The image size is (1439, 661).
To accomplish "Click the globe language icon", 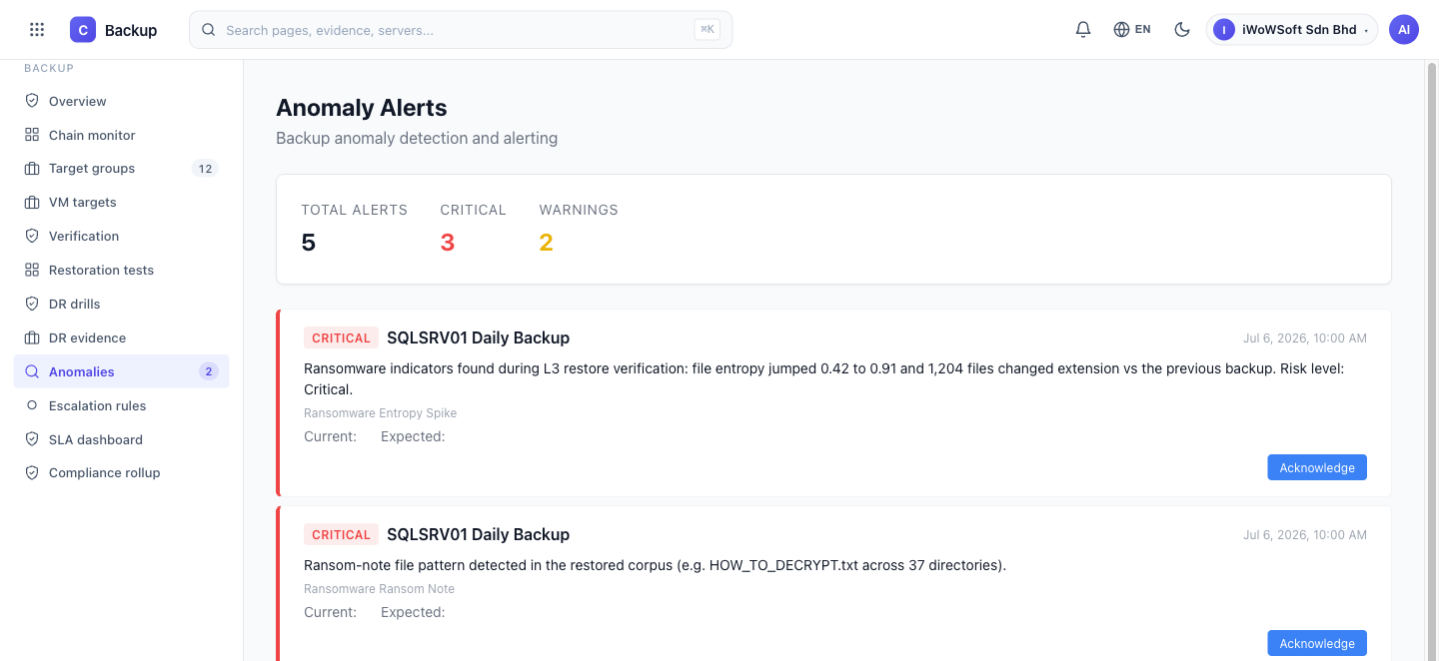I will (1121, 30).
